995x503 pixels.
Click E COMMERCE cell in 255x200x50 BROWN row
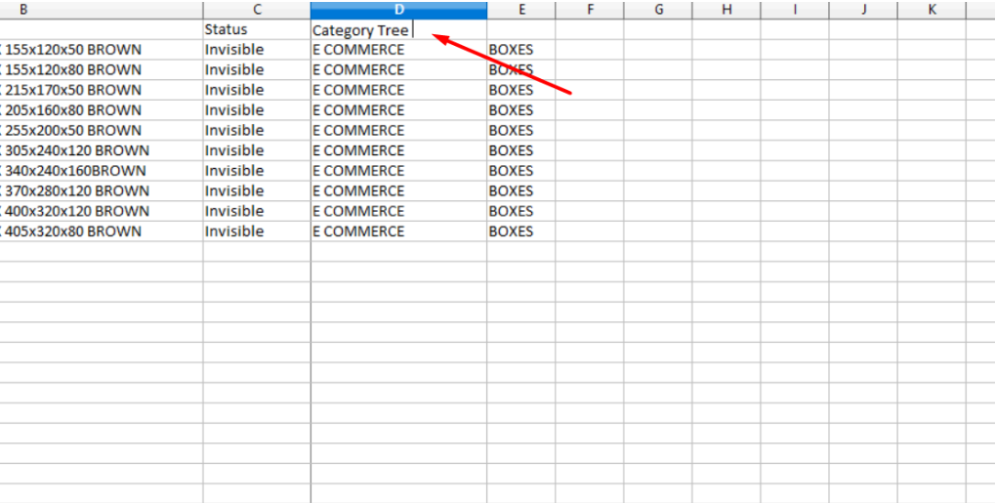358,131
